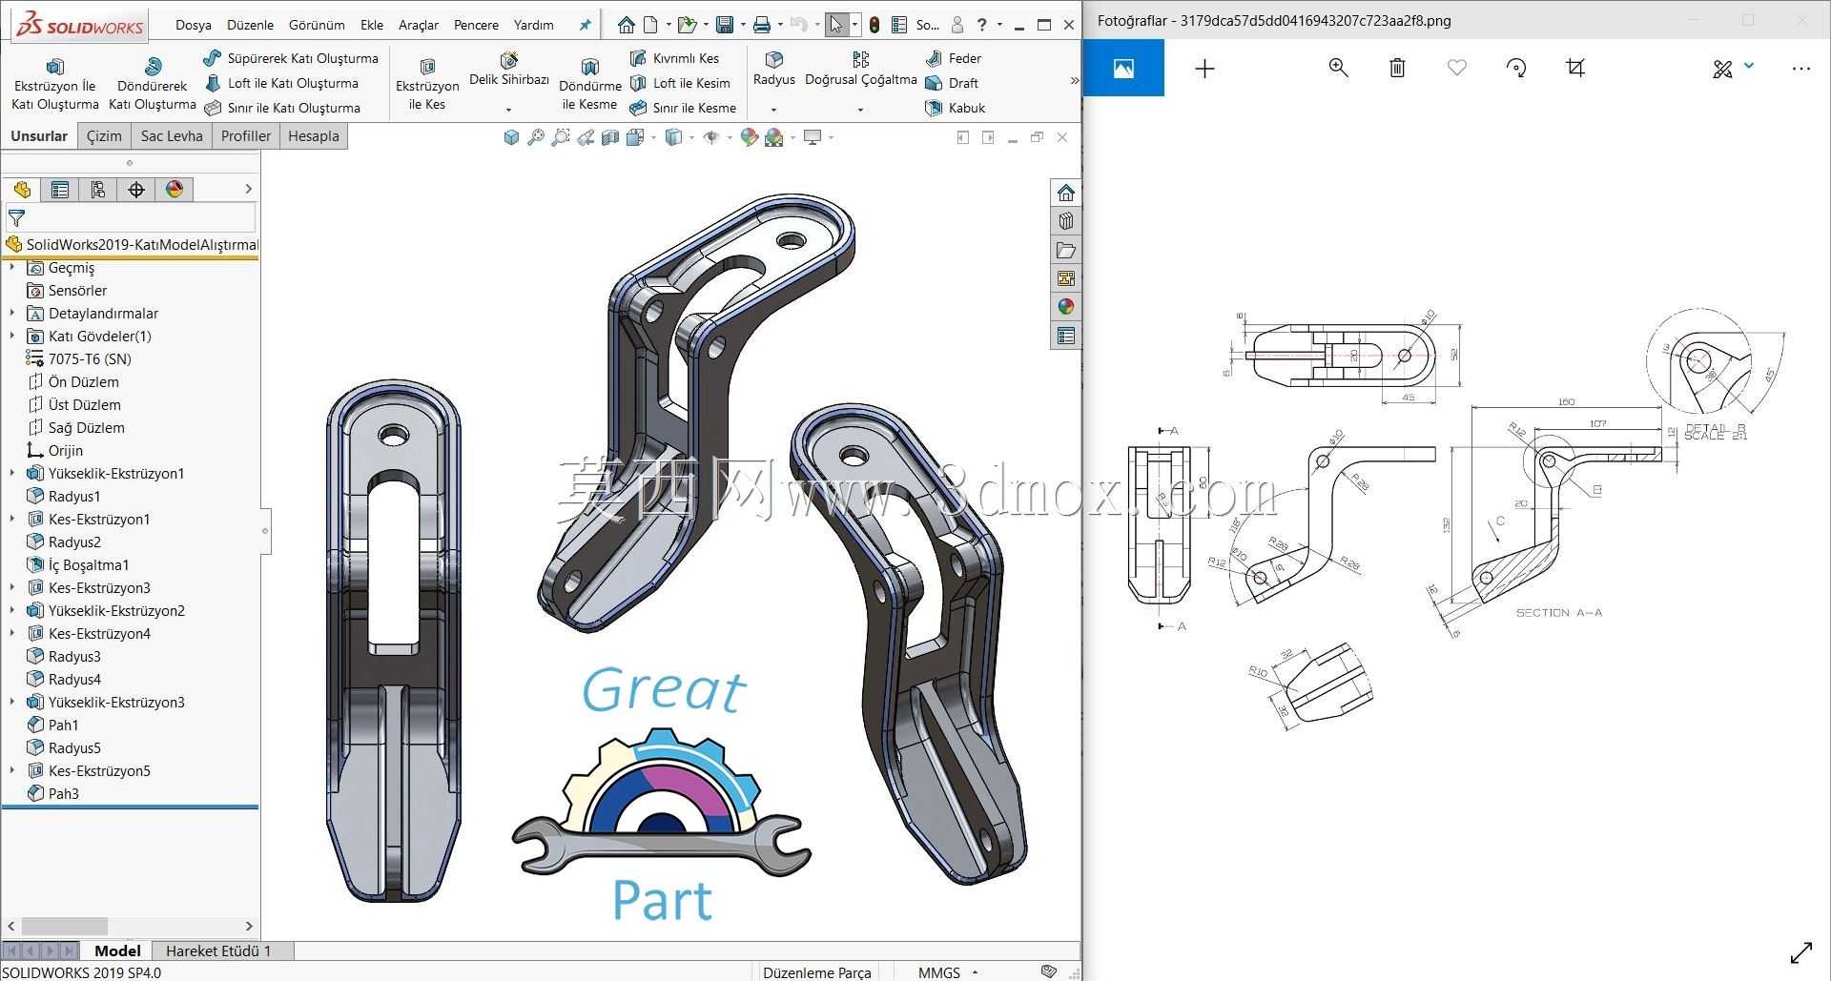Image resolution: width=1831 pixels, height=981 pixels.
Task: Toggle the Select cursor tool
Action: coord(836,25)
